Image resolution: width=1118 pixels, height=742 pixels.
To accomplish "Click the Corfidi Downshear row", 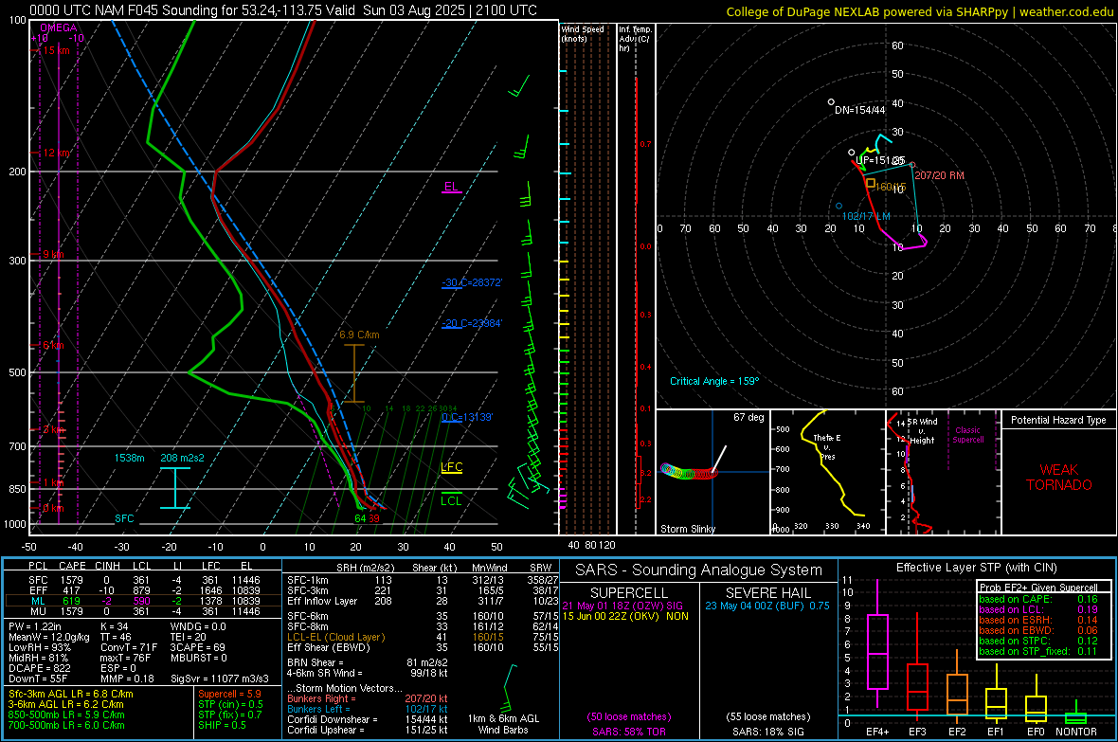I will coord(368,719).
